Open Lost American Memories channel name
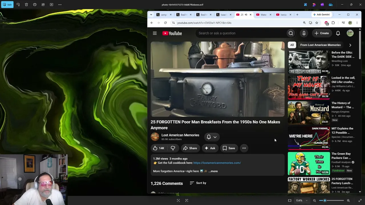365x205 pixels. [180, 135]
